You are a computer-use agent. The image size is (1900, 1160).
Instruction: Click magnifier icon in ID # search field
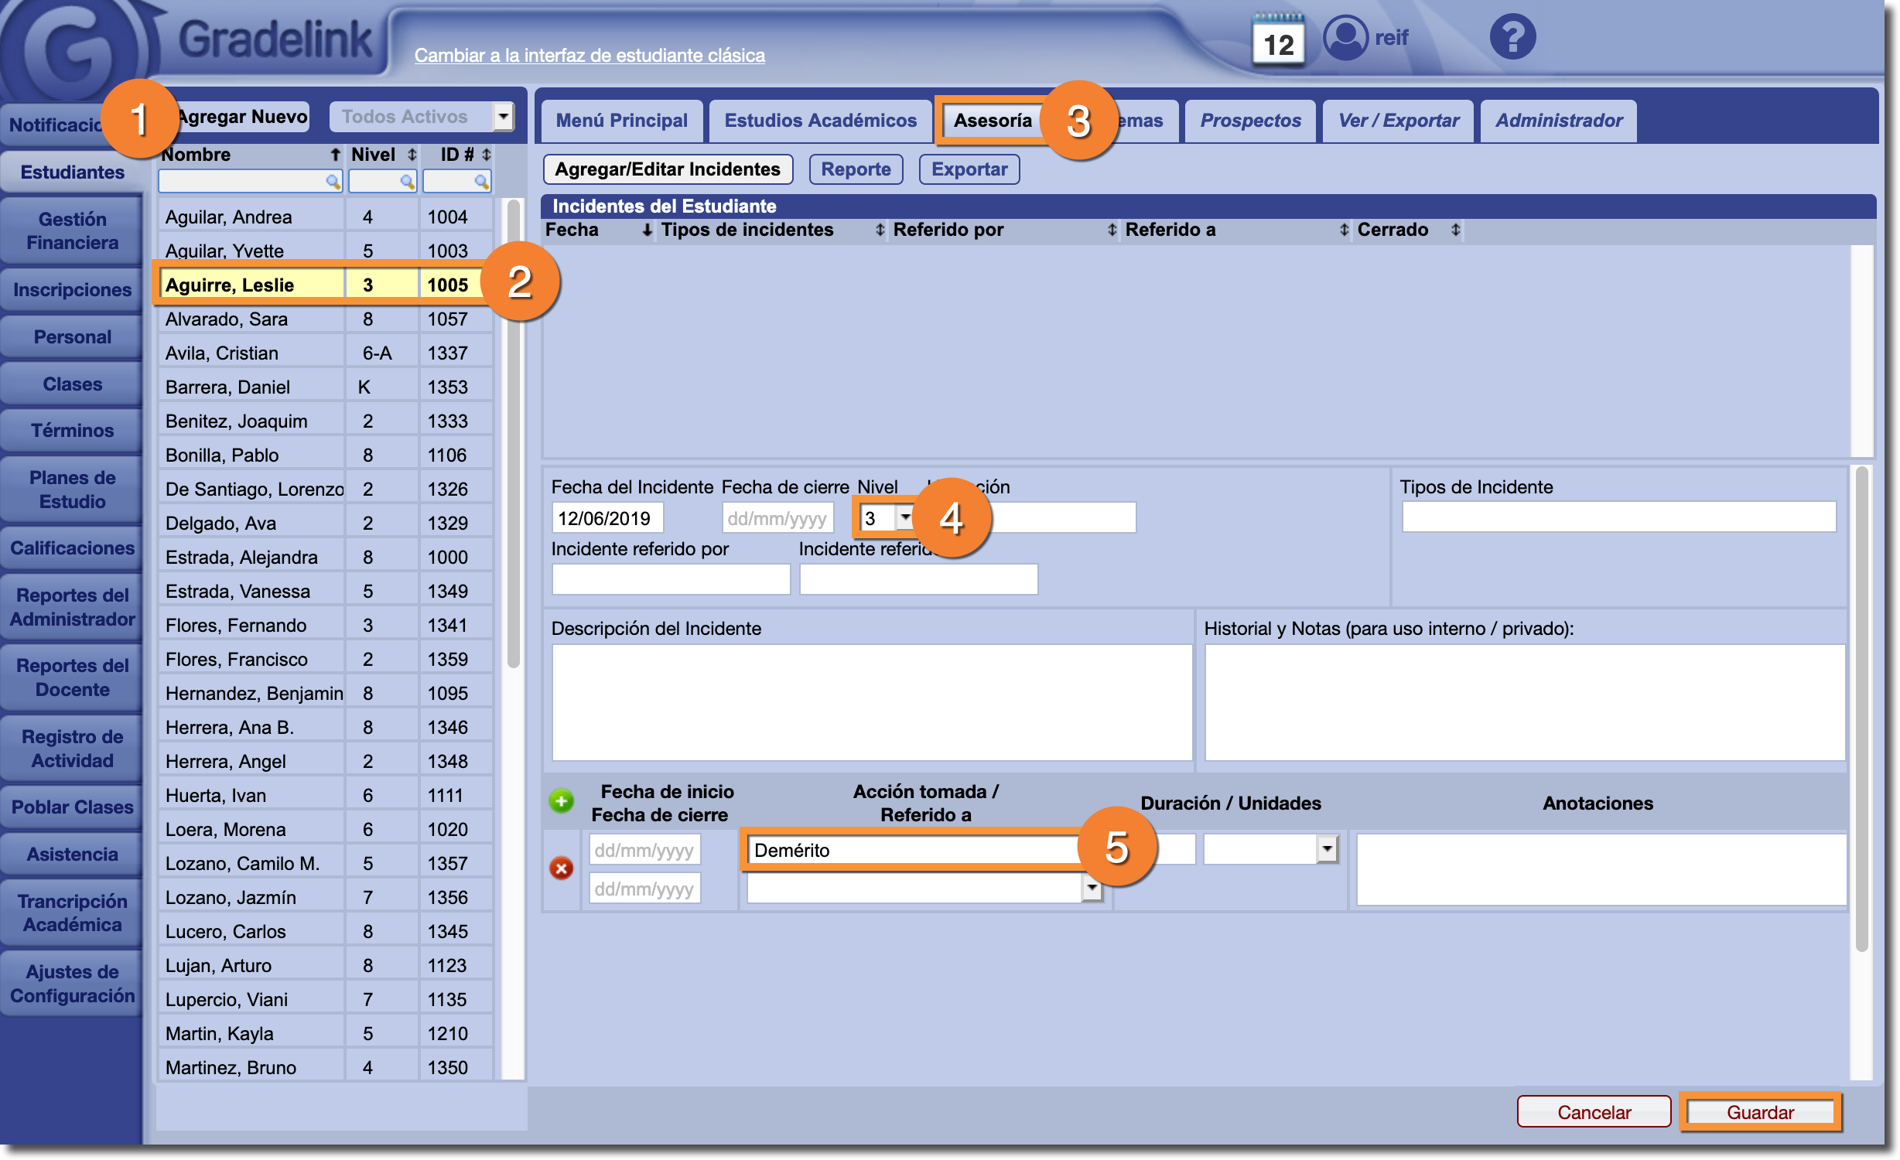tap(481, 182)
